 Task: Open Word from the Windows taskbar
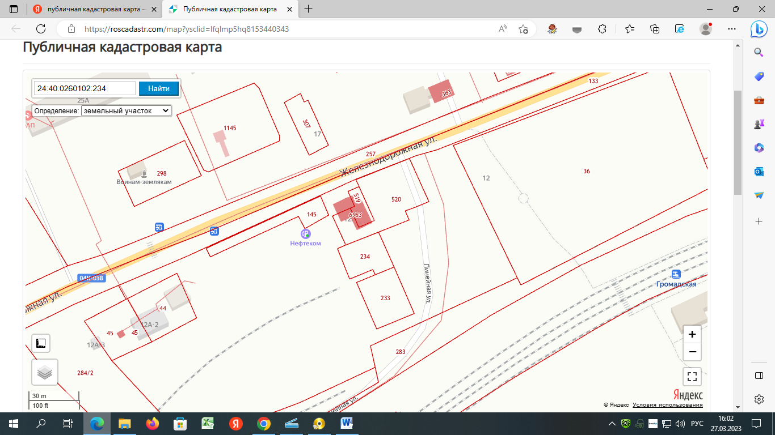[x=346, y=423]
